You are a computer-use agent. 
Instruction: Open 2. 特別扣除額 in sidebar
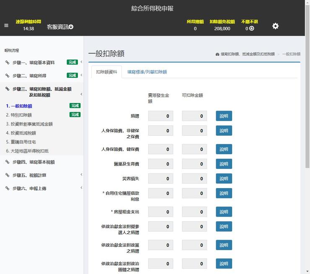(x=19, y=115)
